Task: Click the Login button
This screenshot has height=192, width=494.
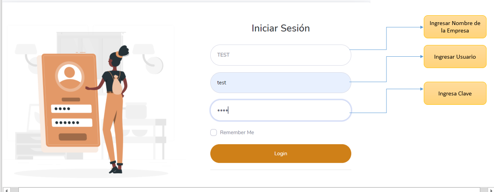Action: (281, 154)
